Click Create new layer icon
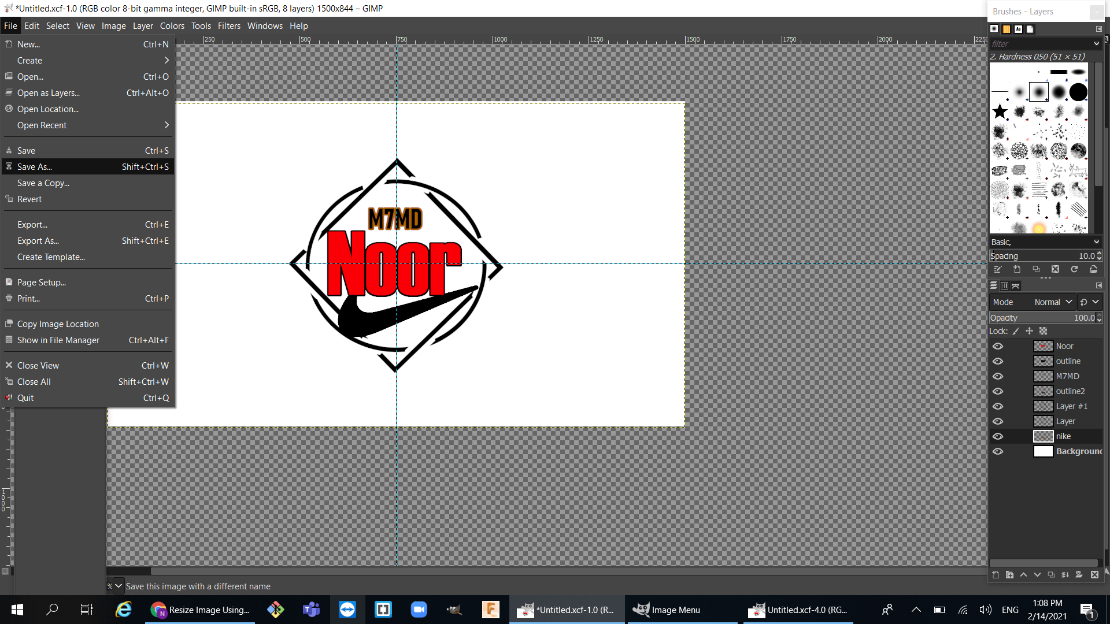The height and width of the screenshot is (624, 1110). 996,575
